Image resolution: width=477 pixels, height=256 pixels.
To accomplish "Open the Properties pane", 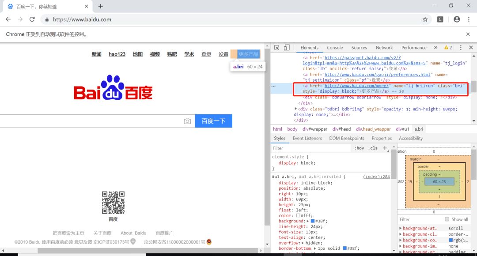I will tap(382, 138).
